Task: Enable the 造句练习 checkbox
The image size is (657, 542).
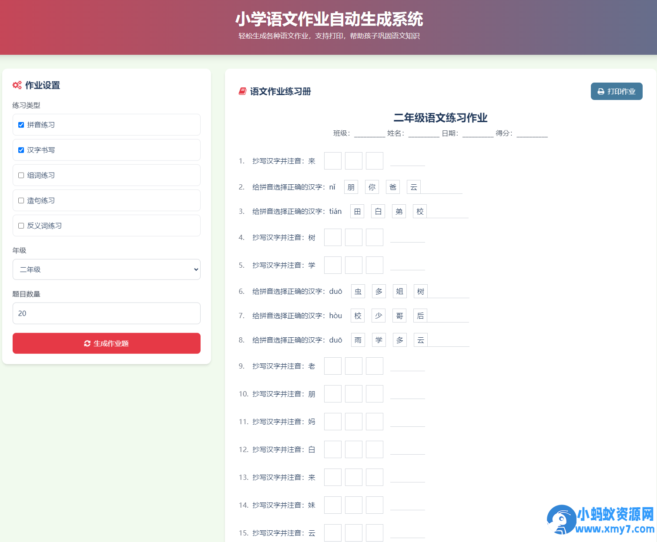Action: (x=21, y=200)
